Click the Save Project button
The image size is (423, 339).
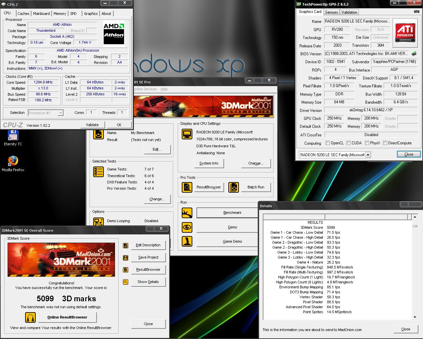click(x=148, y=257)
